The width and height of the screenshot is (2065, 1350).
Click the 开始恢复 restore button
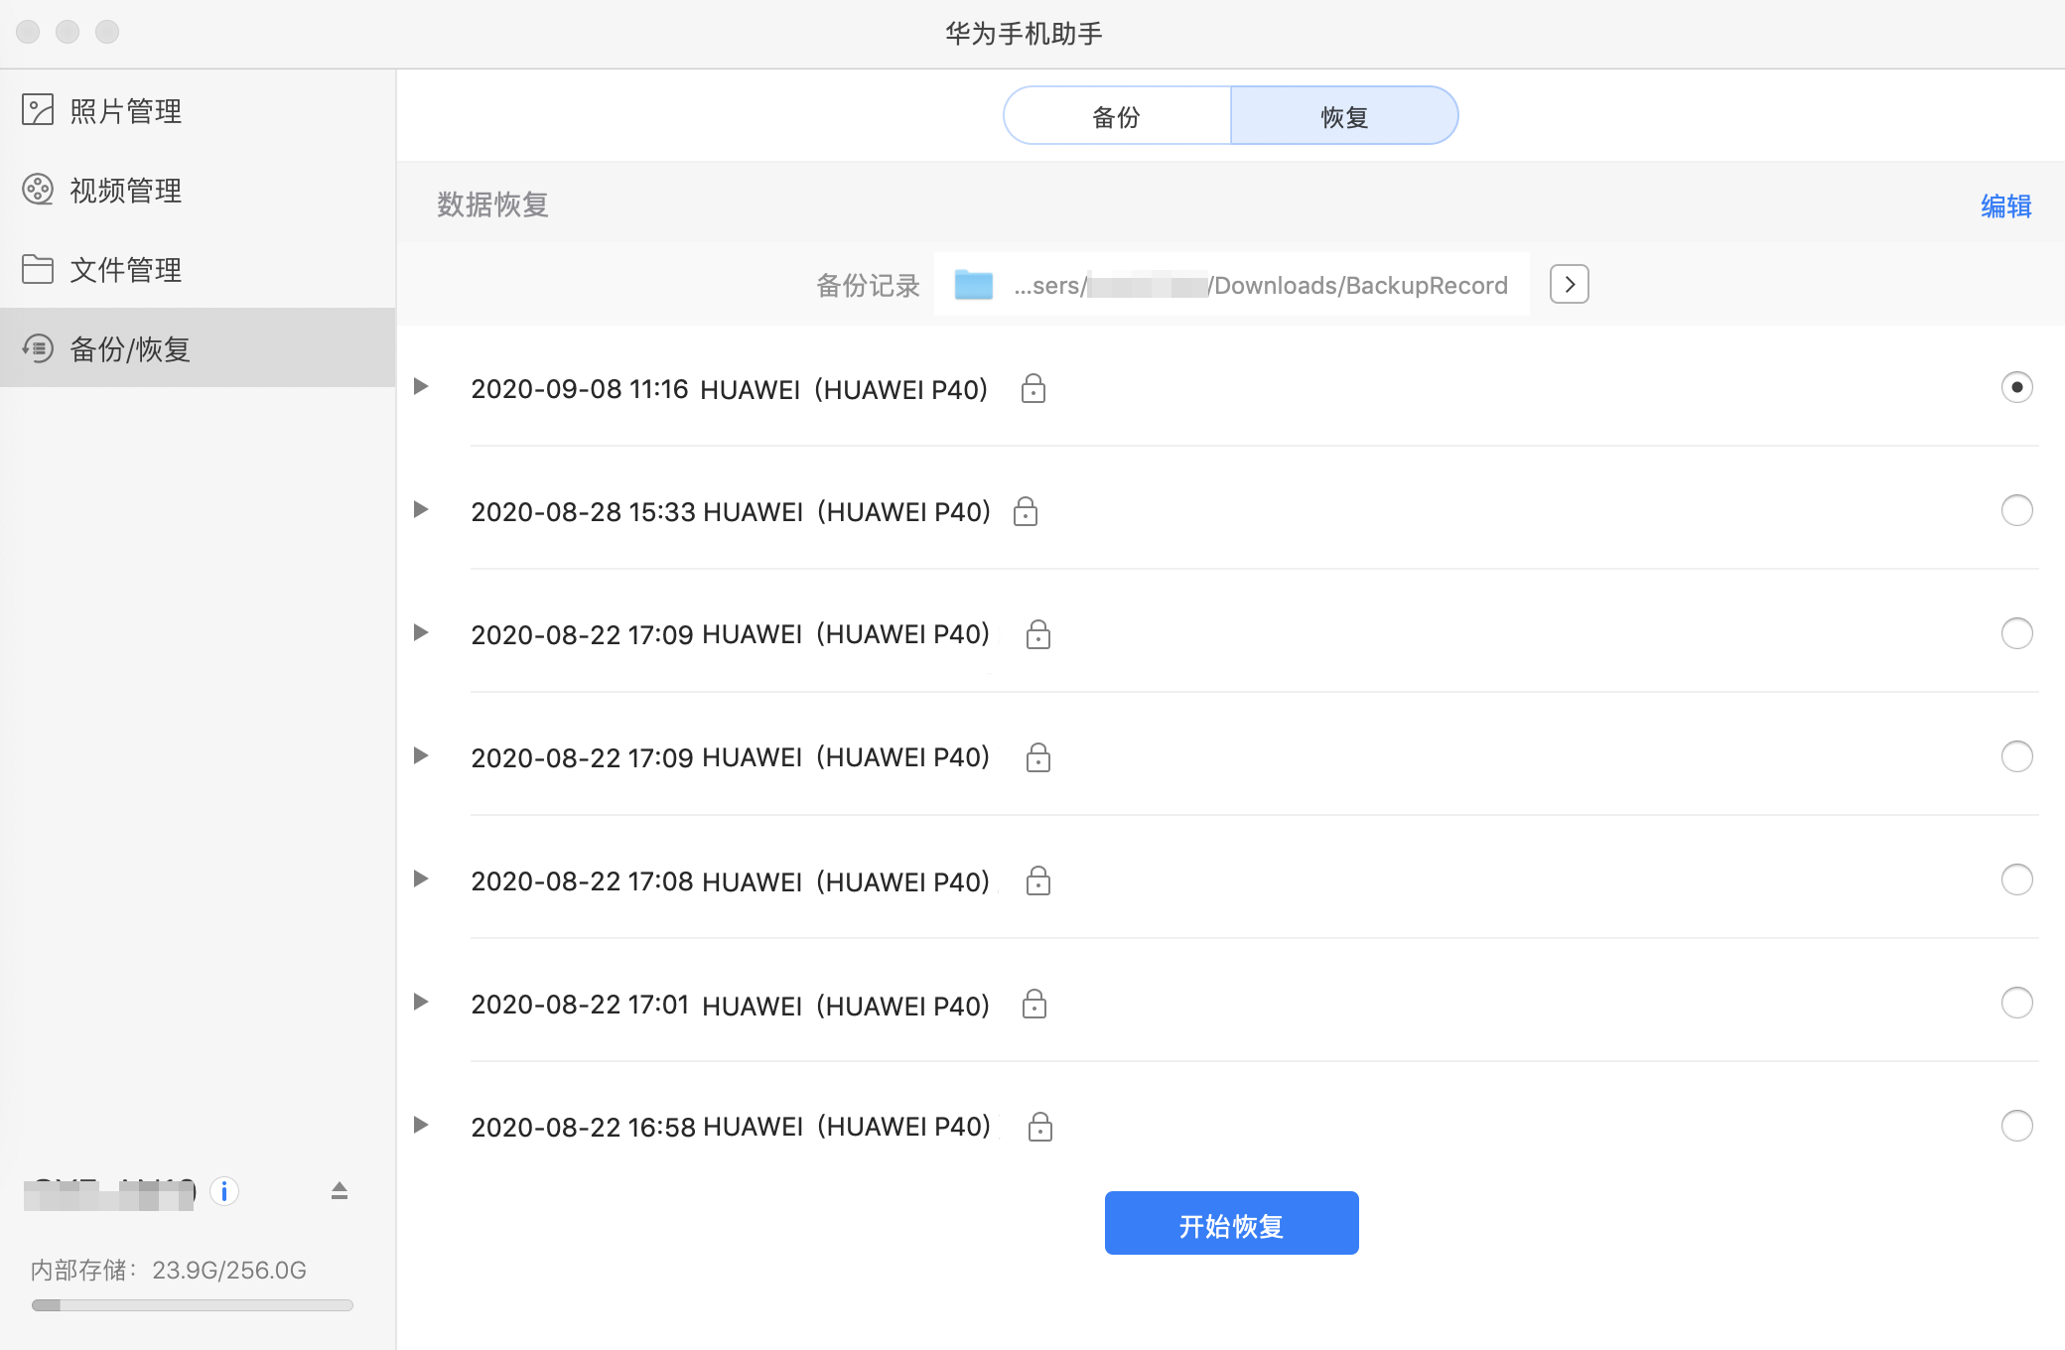tap(1230, 1223)
